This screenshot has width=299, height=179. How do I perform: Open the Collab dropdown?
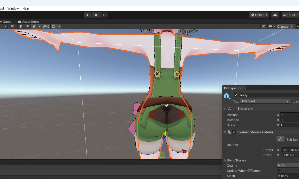(259, 15)
